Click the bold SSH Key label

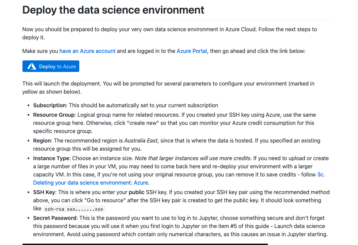[x=44, y=192]
